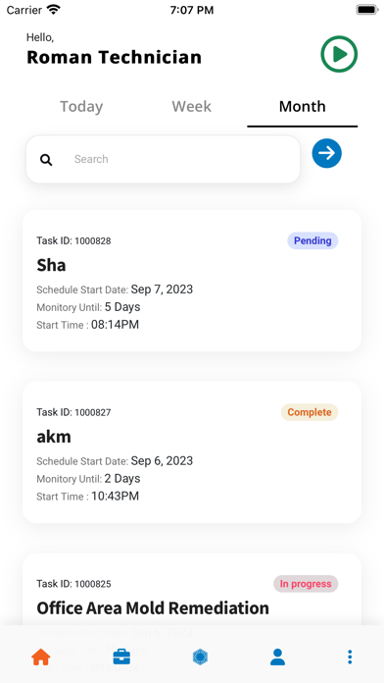Tap the green play button icon

click(x=339, y=54)
